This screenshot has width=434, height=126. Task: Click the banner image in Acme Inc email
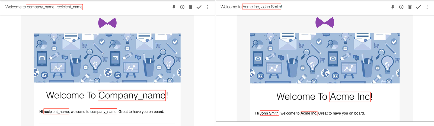(325, 58)
